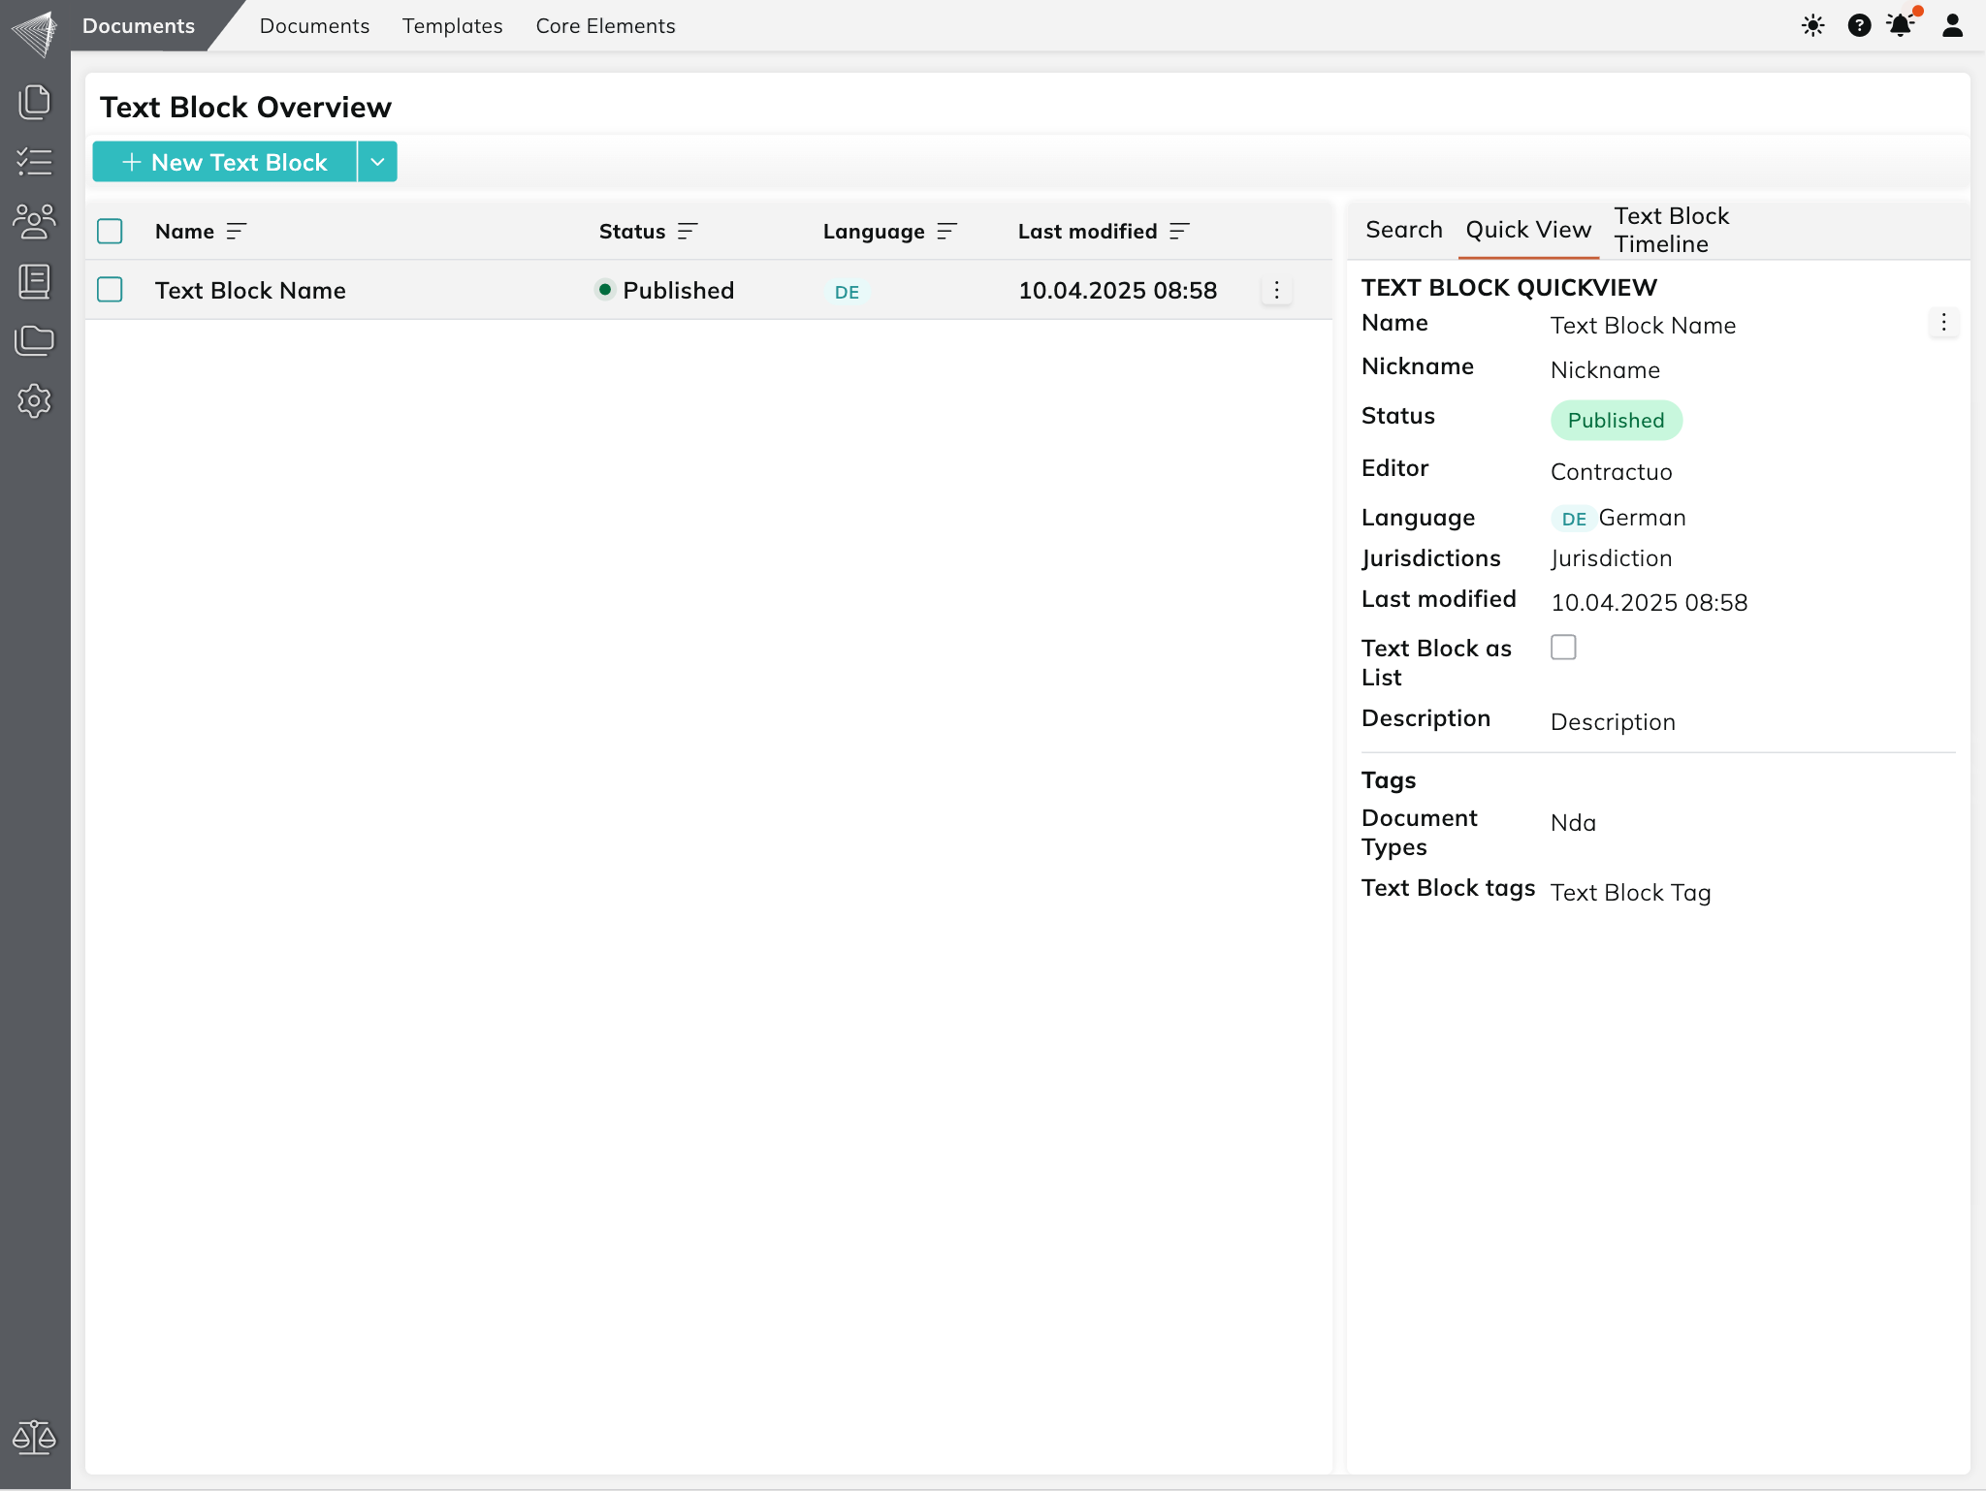Open the library book icon in the sidebar

[35, 281]
